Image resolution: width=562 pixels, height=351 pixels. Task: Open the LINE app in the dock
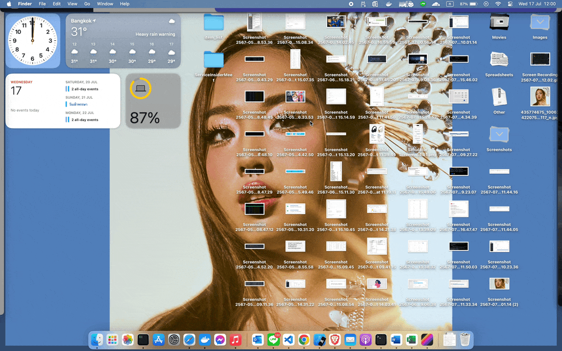click(273, 339)
